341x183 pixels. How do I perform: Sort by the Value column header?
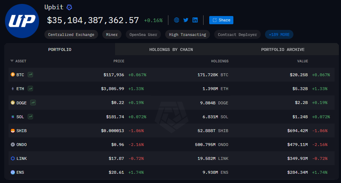point(302,61)
